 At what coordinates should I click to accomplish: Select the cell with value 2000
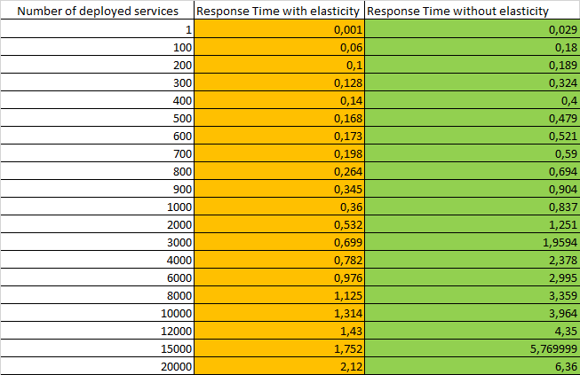98,223
